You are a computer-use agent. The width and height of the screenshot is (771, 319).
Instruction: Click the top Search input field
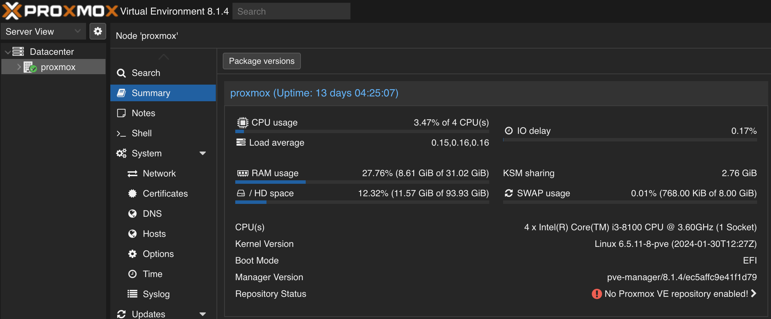tap(291, 11)
